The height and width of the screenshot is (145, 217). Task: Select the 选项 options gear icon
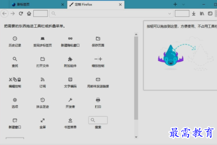click(15, 100)
